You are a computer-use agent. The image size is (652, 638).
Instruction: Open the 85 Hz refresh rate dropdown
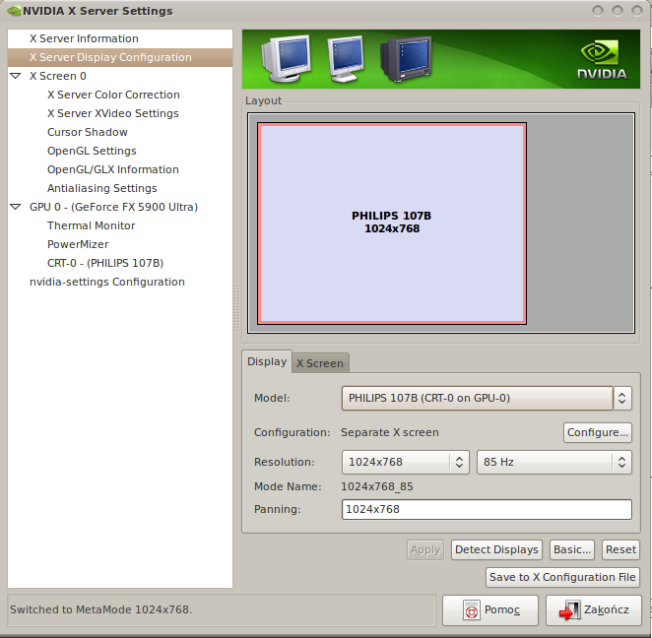click(x=554, y=462)
